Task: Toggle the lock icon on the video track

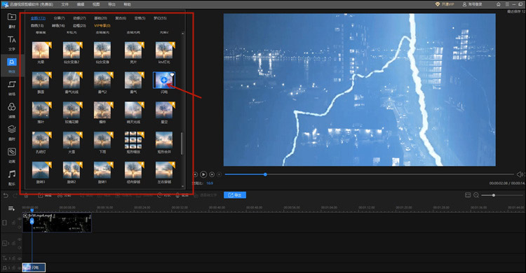Action: [14, 223]
